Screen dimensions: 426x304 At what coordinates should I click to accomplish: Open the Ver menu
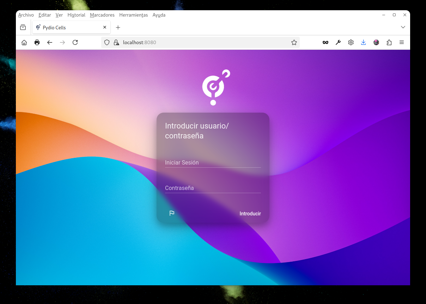[x=59, y=15]
